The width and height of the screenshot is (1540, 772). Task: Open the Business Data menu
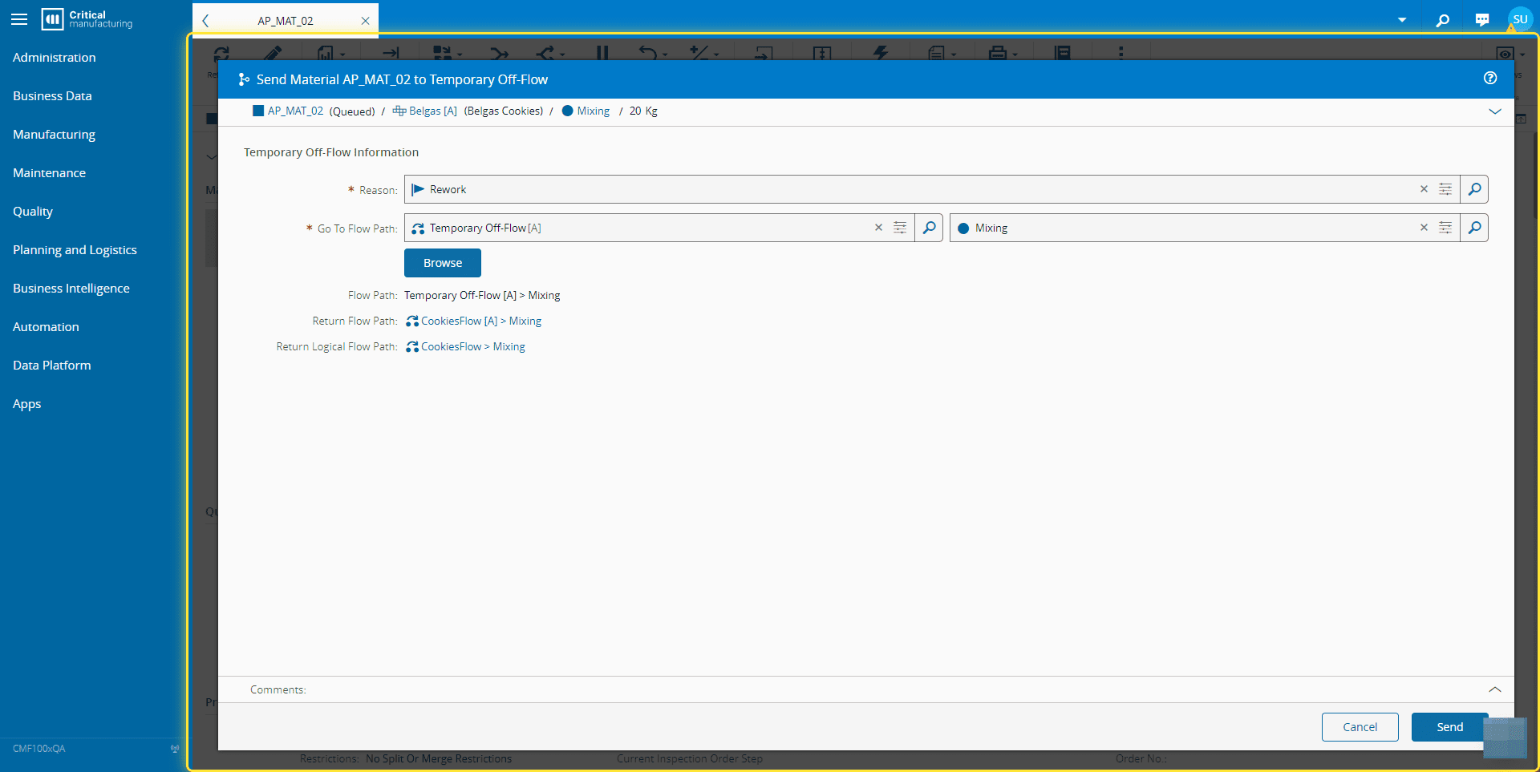coord(52,96)
